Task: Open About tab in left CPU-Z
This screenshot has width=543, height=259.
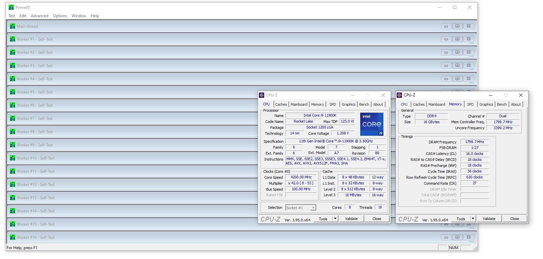Action: (378, 104)
